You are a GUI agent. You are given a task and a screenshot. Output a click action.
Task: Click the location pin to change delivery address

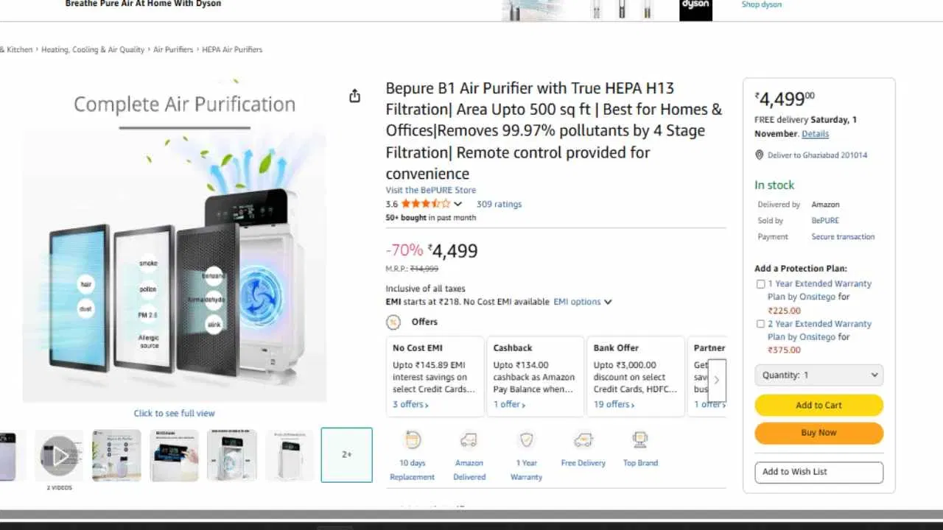(760, 155)
